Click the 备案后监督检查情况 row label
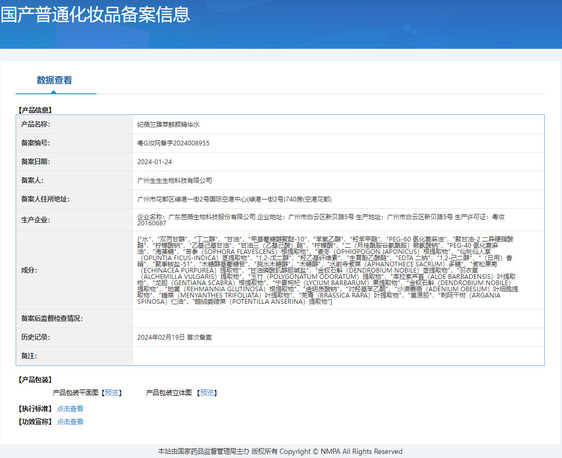This screenshot has width=562, height=458. (52, 318)
